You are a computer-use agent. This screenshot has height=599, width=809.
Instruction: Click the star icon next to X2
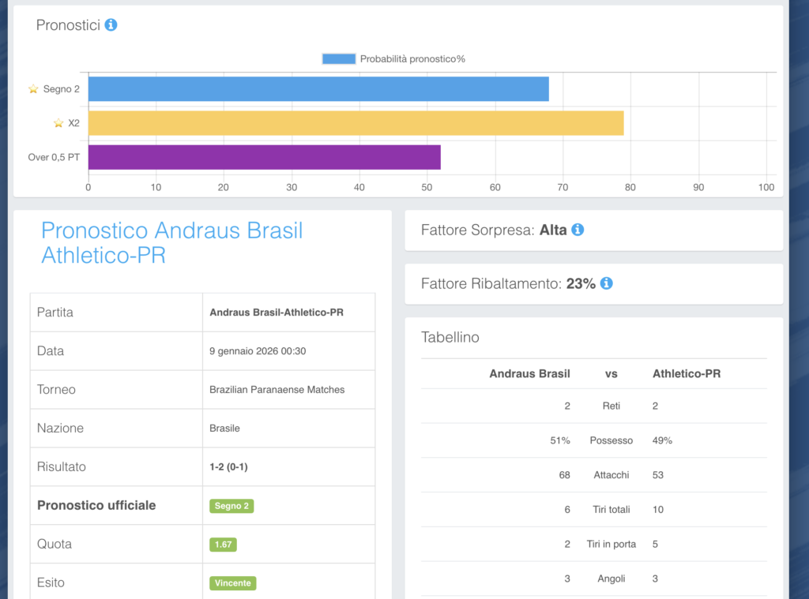pyautogui.click(x=58, y=123)
